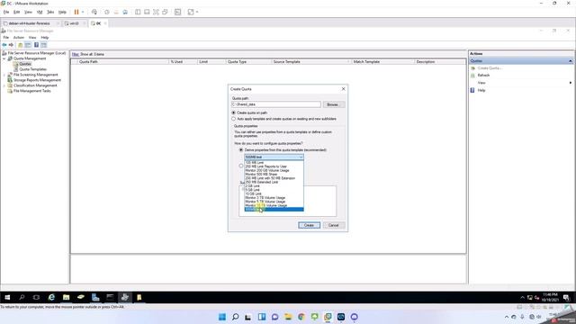Pause the VM using VMware toolbar pause button
The image size is (576, 324).
coord(76,12)
